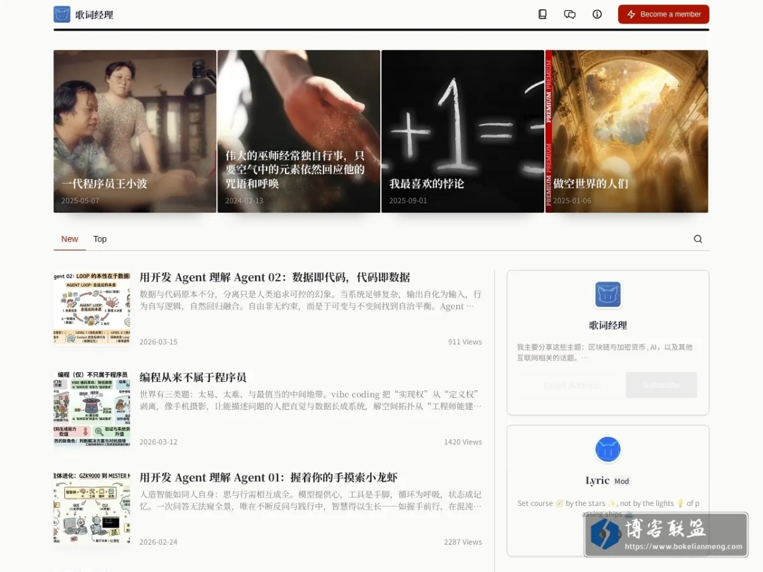This screenshot has height=572, width=763.
Task: Open the chat bubbles icon in header
Action: pos(570,14)
